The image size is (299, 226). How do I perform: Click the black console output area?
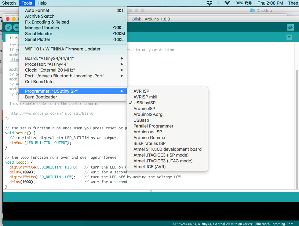pos(151,211)
